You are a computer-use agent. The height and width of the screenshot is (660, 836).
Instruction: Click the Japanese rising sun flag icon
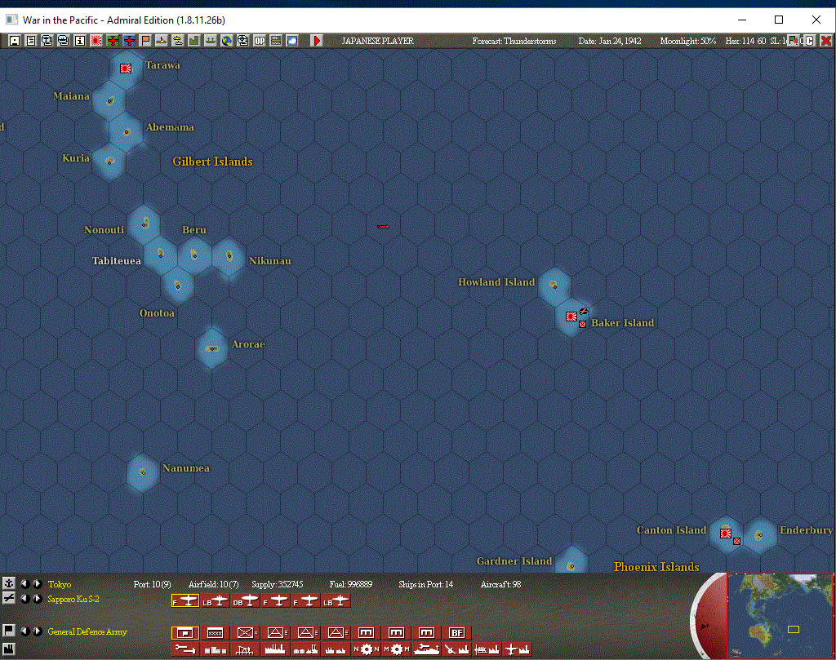click(x=96, y=41)
